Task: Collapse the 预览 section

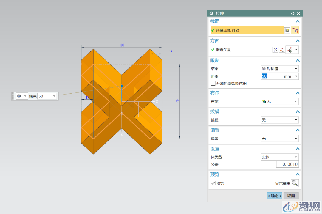Action: 298,174
